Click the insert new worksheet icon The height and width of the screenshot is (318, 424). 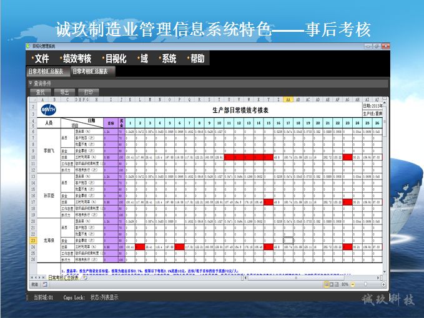(85, 277)
